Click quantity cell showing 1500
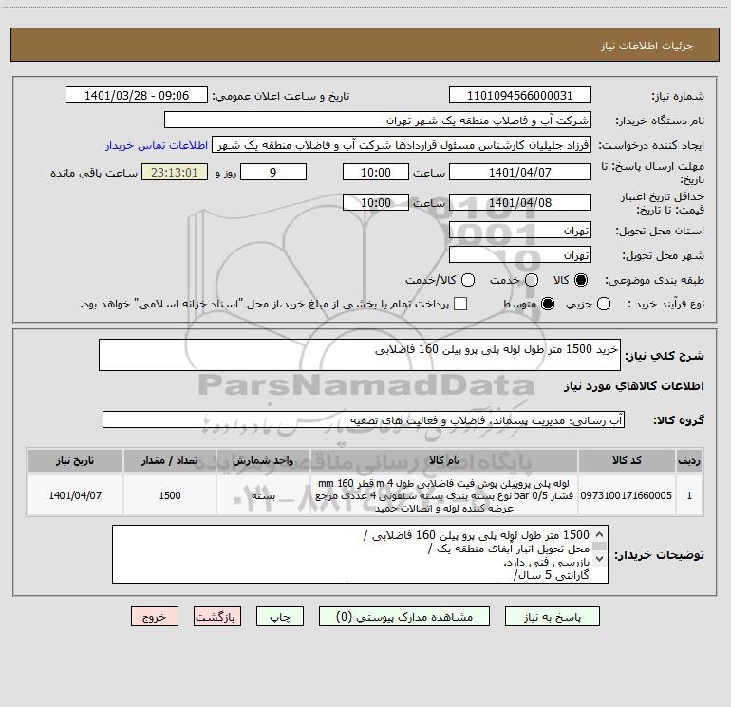The height and width of the screenshot is (707, 731). tap(170, 495)
